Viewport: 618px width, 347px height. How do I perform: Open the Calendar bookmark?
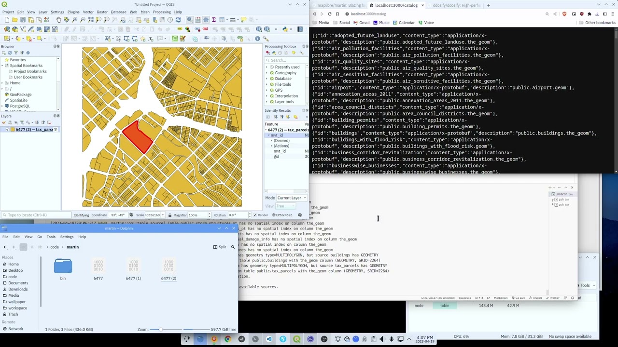pyautogui.click(x=404, y=23)
